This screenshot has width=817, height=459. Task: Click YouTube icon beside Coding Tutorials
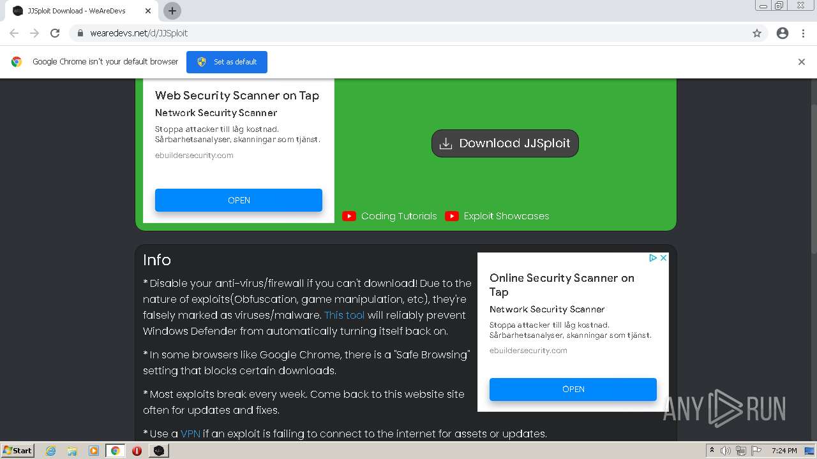349,216
